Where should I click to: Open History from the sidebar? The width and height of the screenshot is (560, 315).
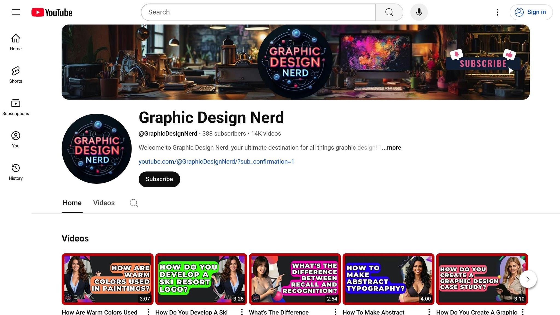tap(16, 172)
